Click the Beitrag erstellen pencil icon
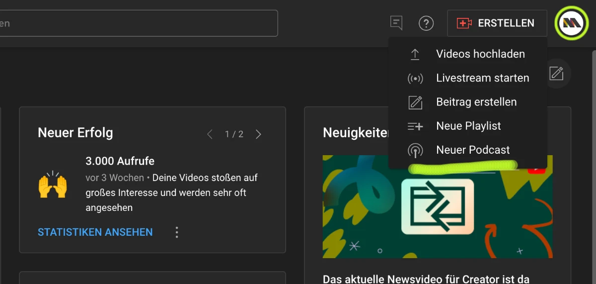 coord(415,102)
